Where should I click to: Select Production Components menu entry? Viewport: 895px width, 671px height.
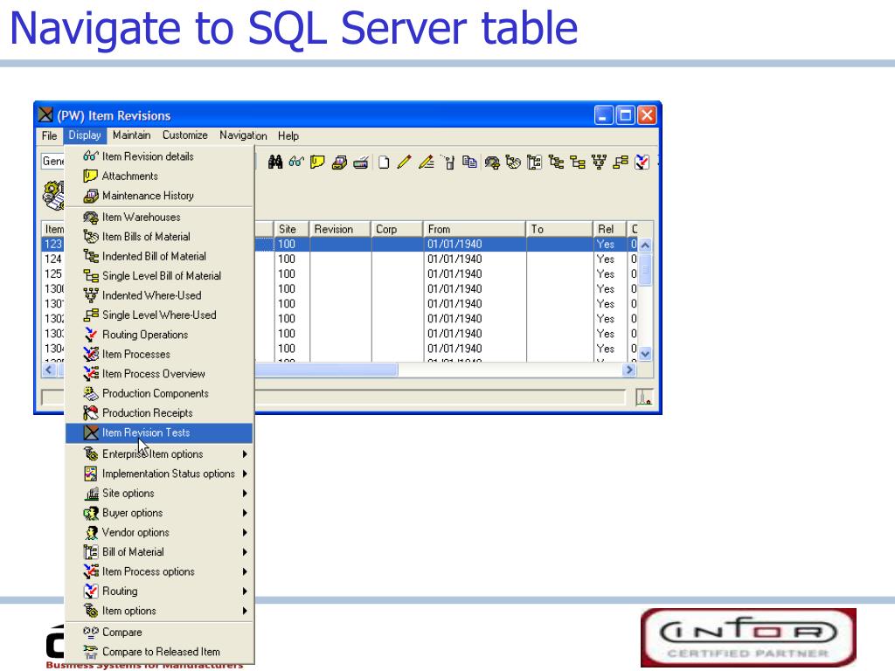(x=159, y=393)
